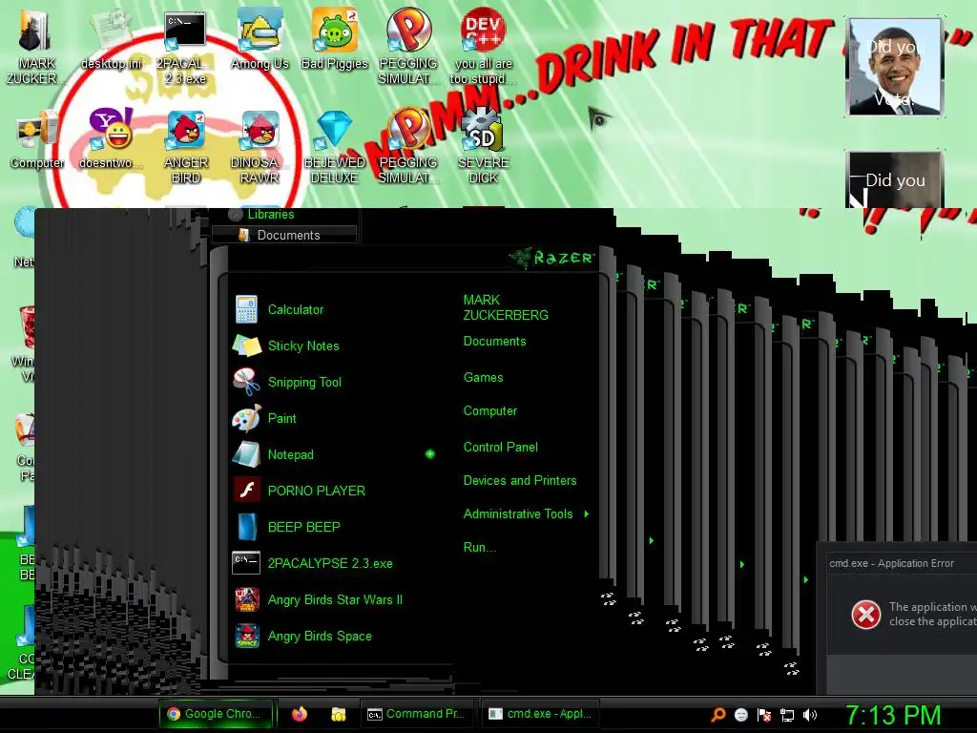Select the Yahoo messenger 'doesntwo' desktop icon
The image size is (977, 733).
click(111, 138)
